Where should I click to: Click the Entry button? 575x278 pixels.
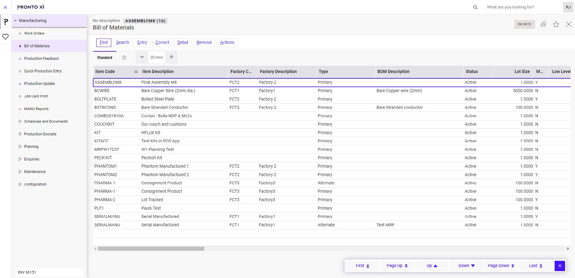142,43
